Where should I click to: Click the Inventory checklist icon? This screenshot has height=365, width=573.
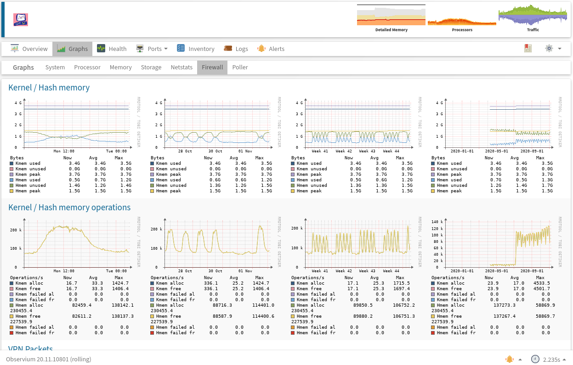tap(181, 48)
